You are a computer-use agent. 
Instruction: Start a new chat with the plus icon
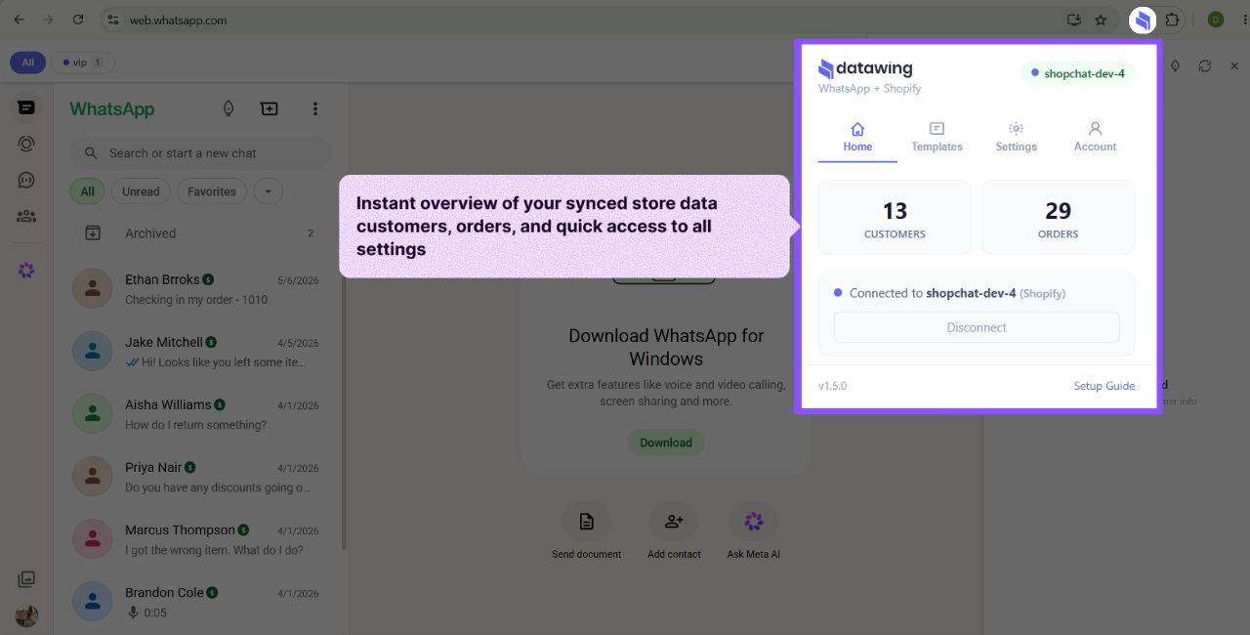click(270, 108)
